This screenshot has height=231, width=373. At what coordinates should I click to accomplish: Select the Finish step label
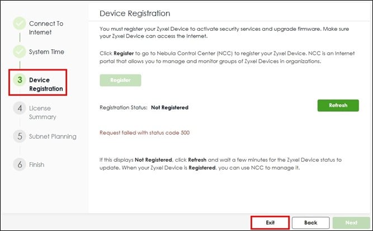coord(37,164)
